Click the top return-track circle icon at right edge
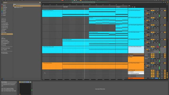 click(x=167, y=73)
